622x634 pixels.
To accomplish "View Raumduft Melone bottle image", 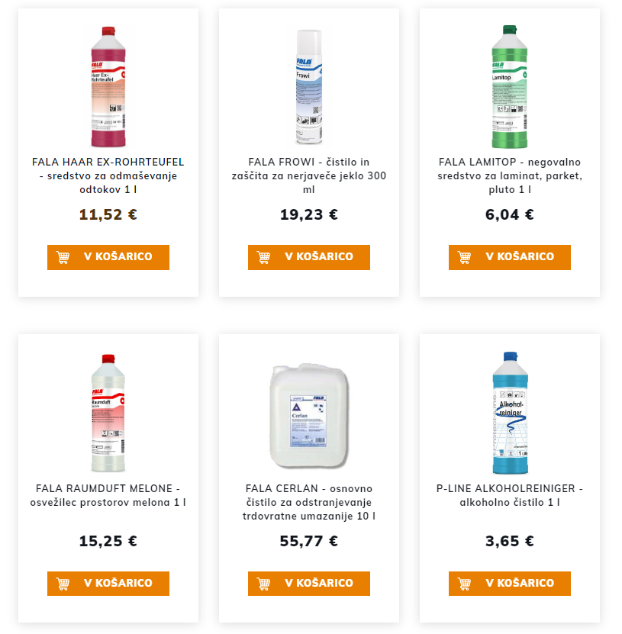I will (x=108, y=413).
